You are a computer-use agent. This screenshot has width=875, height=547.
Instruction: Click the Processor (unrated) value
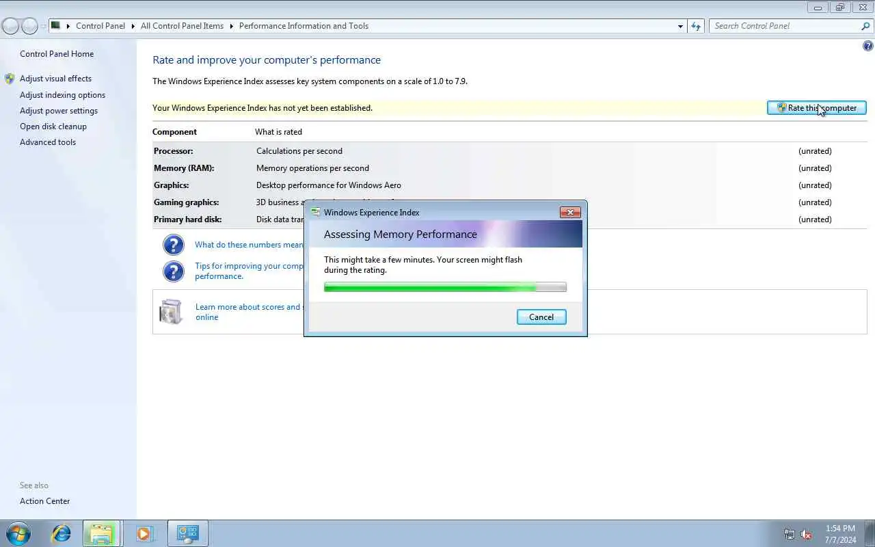(815, 151)
